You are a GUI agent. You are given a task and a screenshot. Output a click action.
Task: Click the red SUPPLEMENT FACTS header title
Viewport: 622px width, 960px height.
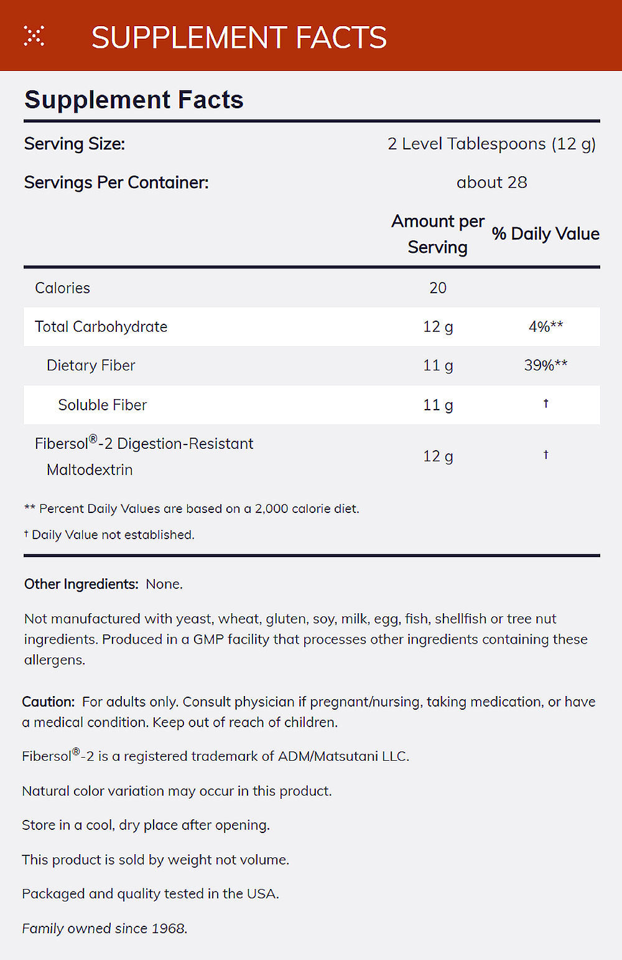pyautogui.click(x=239, y=37)
